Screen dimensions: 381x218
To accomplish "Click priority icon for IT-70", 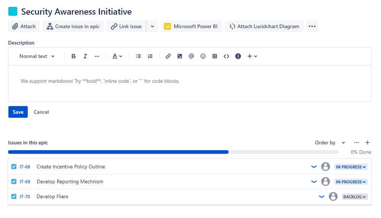I will pyautogui.click(x=322, y=197).
